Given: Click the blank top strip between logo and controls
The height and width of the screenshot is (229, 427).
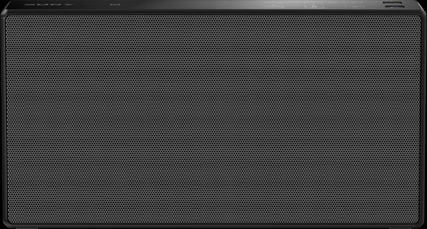Looking at the screenshot, I should (x=190, y=5).
